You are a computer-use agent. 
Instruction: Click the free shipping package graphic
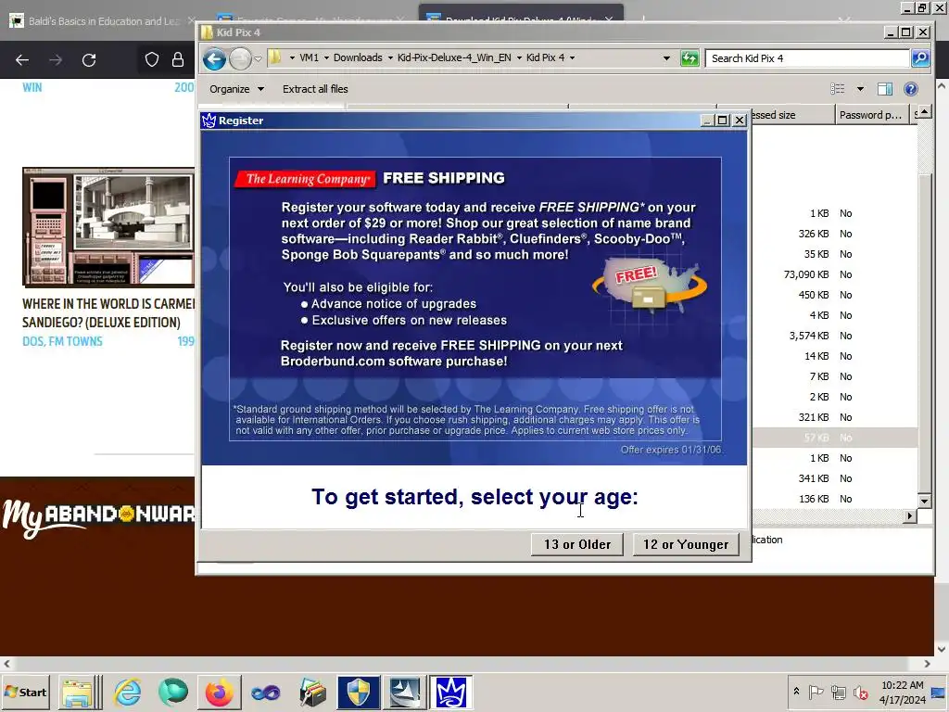pos(650,286)
